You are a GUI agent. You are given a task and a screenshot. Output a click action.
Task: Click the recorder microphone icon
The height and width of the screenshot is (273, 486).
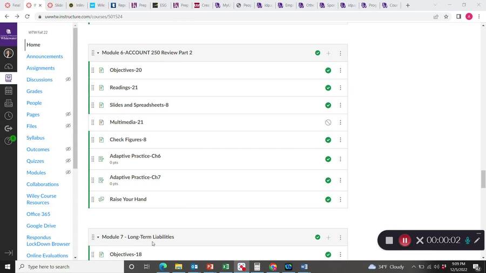pyautogui.click(x=468, y=241)
